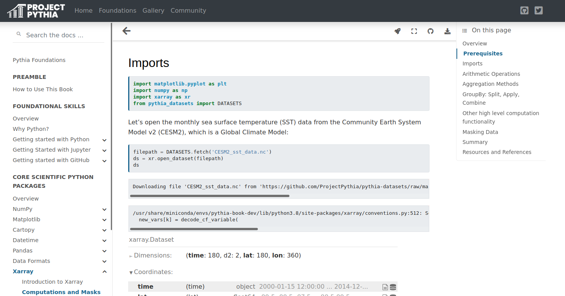The height and width of the screenshot is (296, 565).
Task: Jump to Aggregation Methods section
Action: click(490, 84)
